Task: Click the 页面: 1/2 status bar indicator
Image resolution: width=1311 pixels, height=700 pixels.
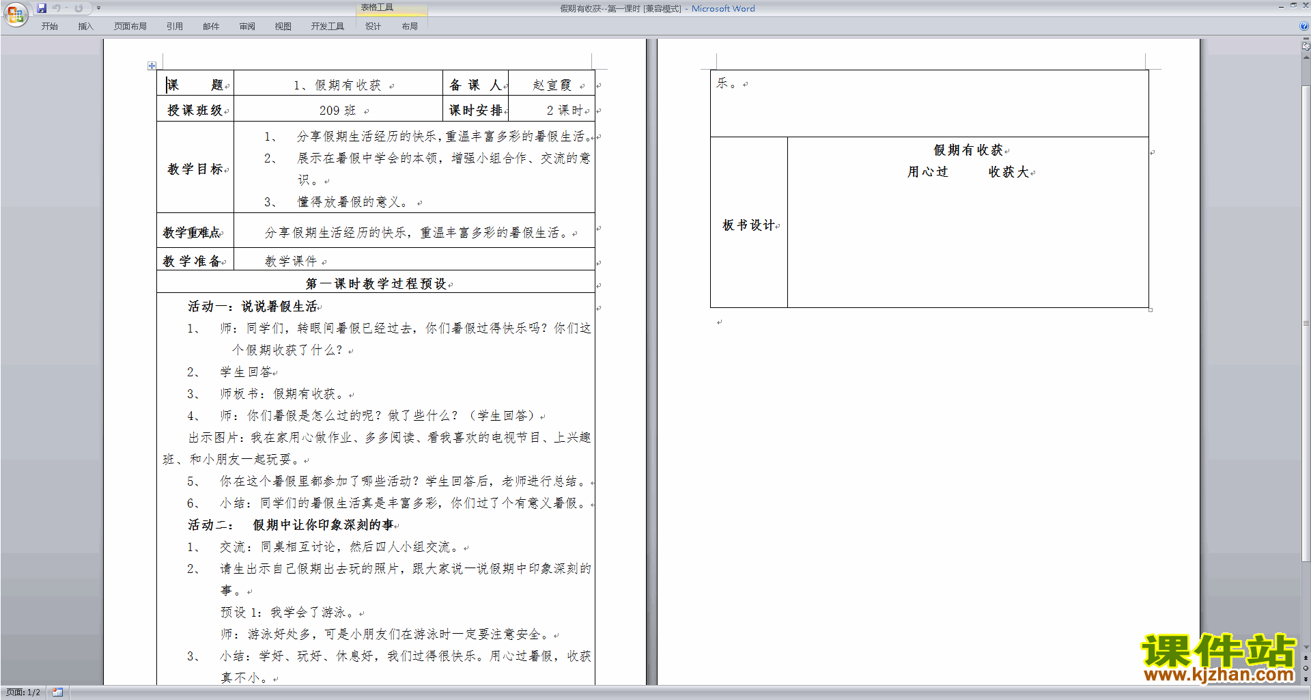Action: click(x=23, y=692)
